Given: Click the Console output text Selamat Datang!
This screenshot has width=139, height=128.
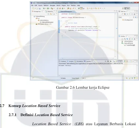Looking at the screenshot, I should point(65,66).
